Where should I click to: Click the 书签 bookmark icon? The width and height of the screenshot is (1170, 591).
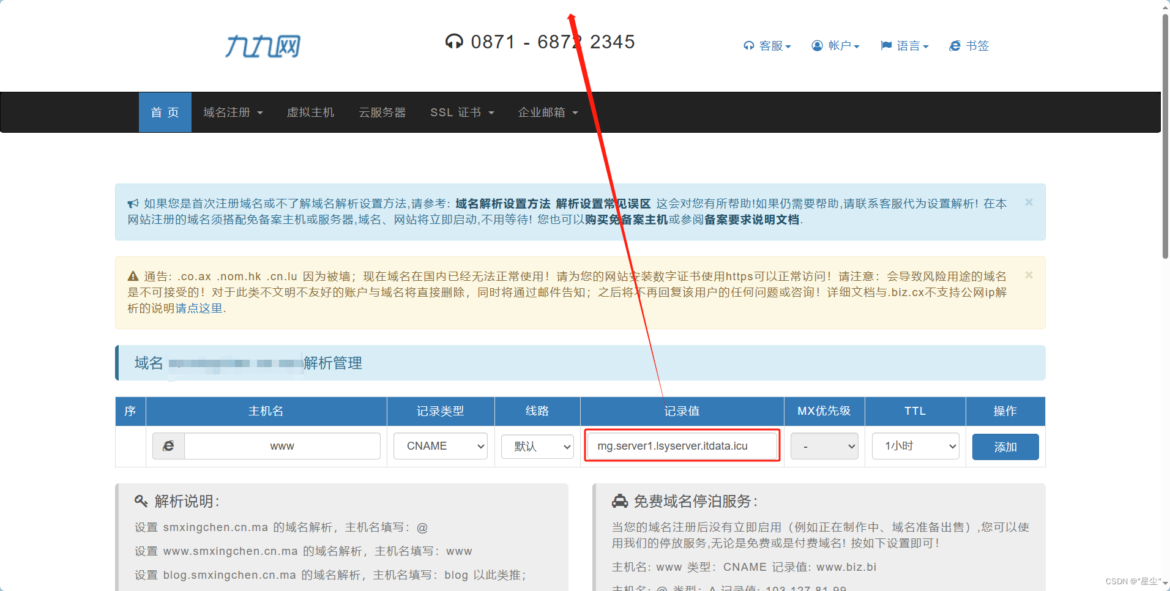[x=955, y=46]
